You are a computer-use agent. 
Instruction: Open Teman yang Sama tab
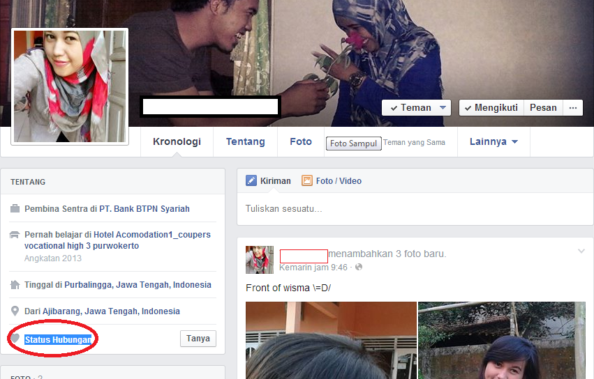(414, 142)
